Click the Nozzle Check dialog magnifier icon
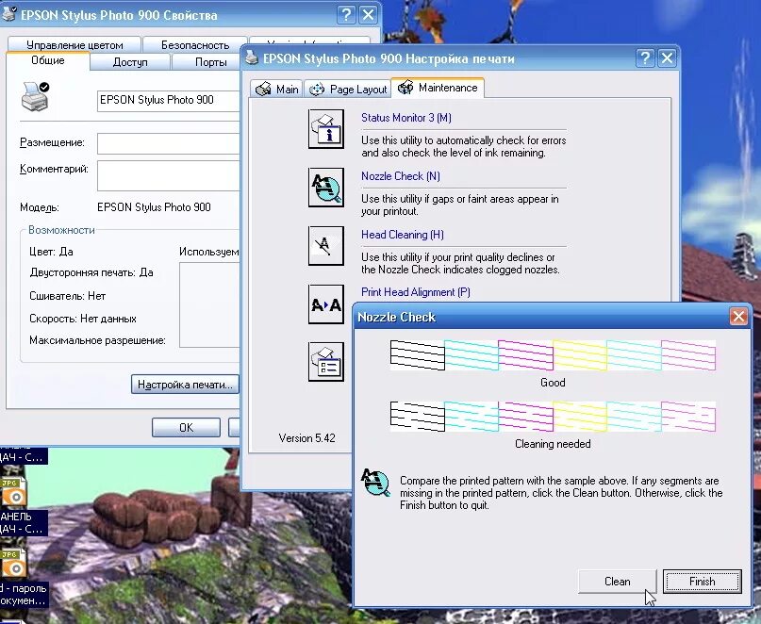Image resolution: width=761 pixels, height=624 pixels. (x=375, y=483)
